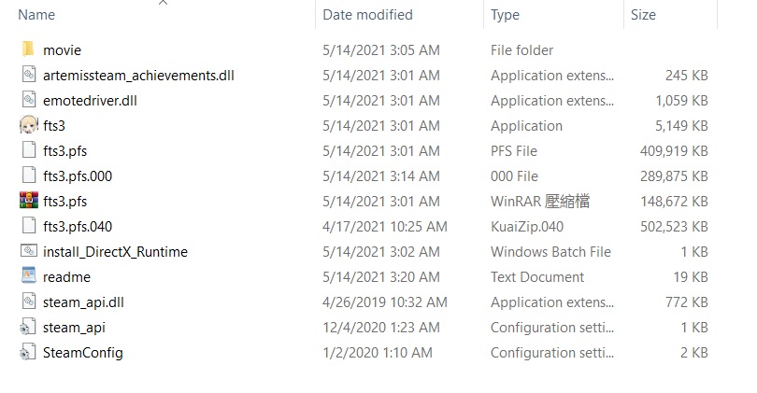Click the readme text document icon
The image size is (757, 393).
tap(28, 277)
